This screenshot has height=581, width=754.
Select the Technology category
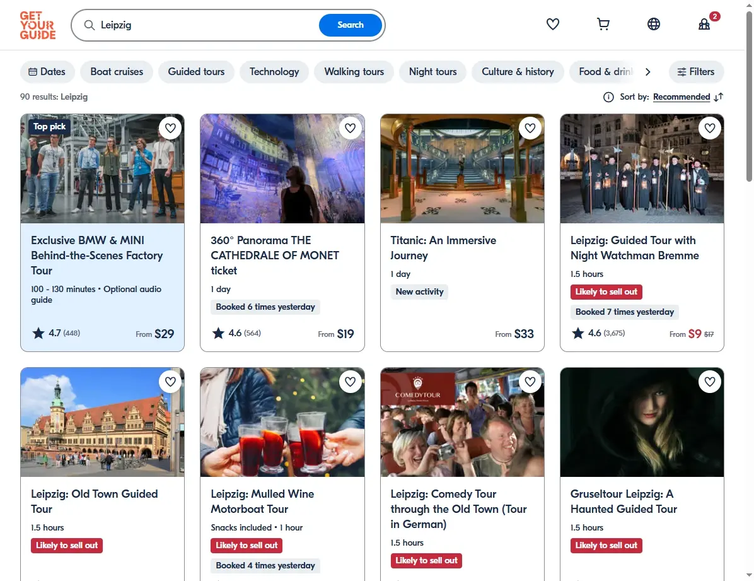point(274,72)
